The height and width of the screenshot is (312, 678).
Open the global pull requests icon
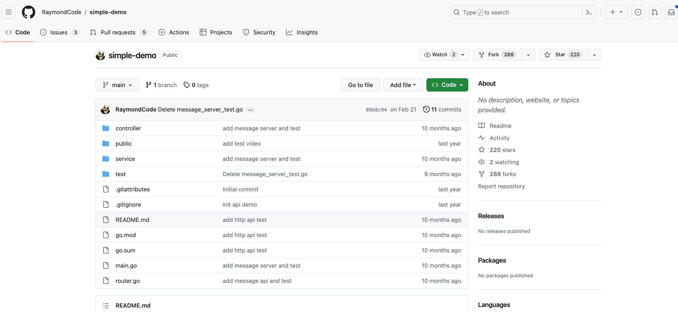[x=654, y=12]
